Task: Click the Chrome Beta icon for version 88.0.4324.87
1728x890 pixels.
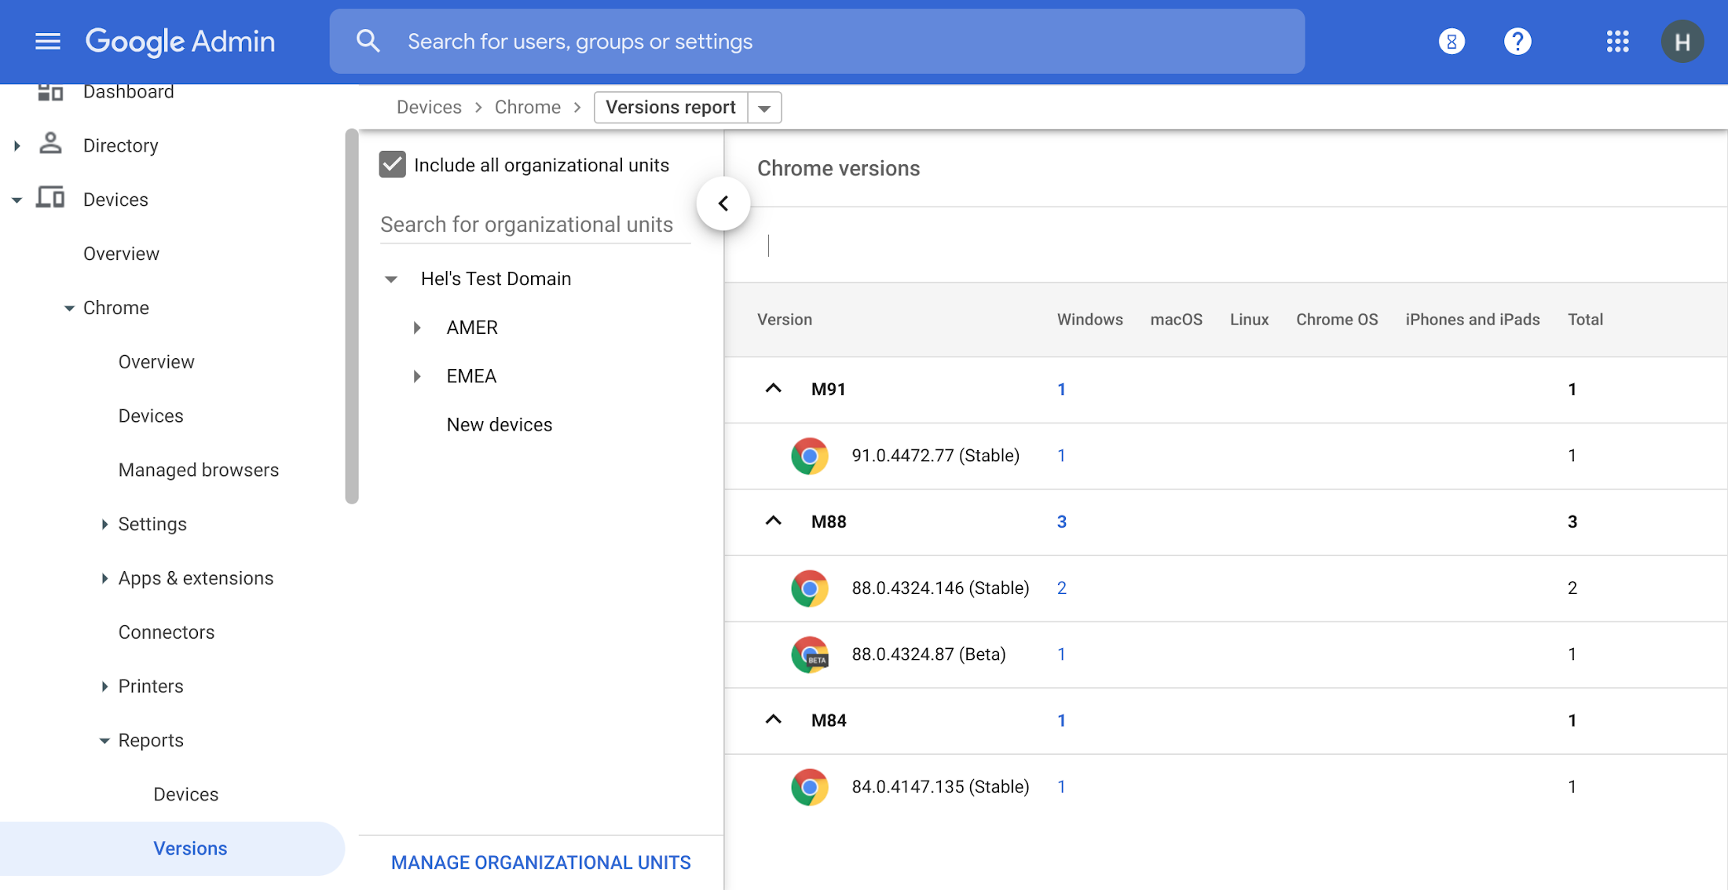Action: pos(809,653)
